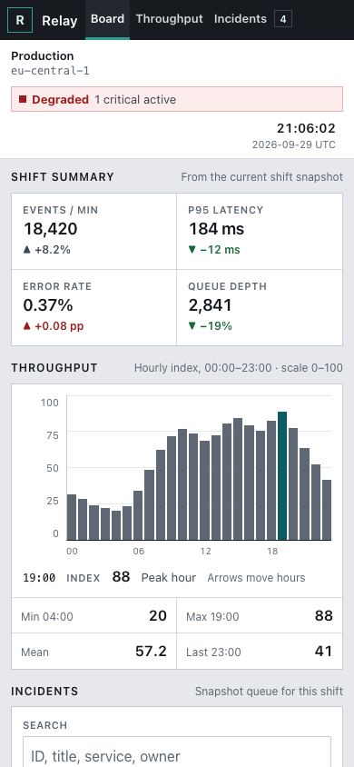This screenshot has width=354, height=767.
Task: Click the Snapshot queue for this shift note
Action: tap(269, 692)
